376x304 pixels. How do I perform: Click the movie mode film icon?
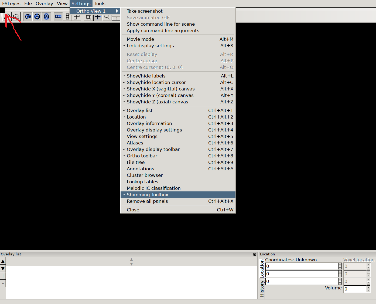pos(88,17)
